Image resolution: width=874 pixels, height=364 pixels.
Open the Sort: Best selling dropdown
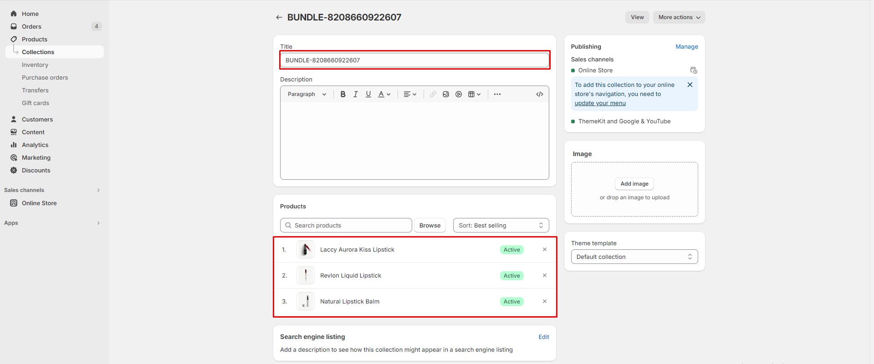[x=501, y=225]
